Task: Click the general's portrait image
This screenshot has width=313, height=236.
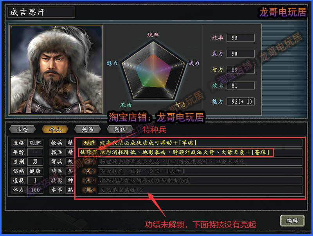Action: (x=56, y=70)
